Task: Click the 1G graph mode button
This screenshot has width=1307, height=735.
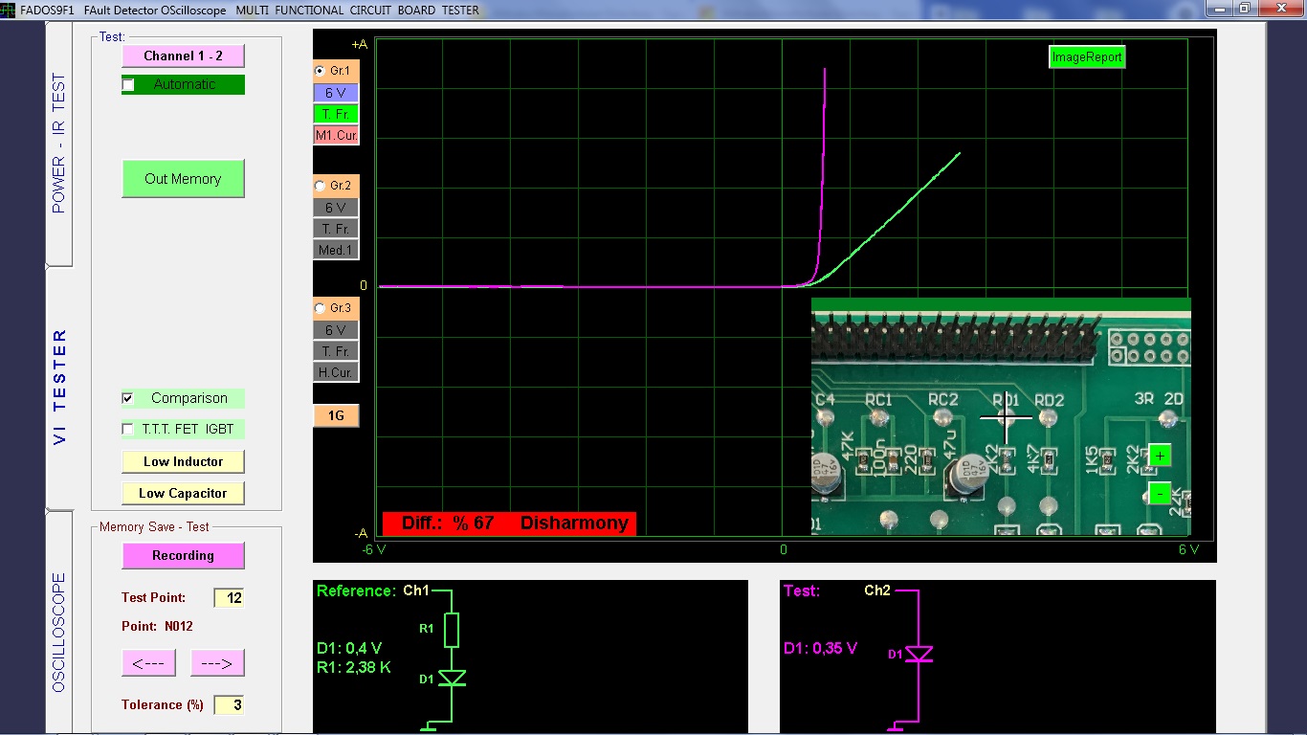Action: [336, 415]
